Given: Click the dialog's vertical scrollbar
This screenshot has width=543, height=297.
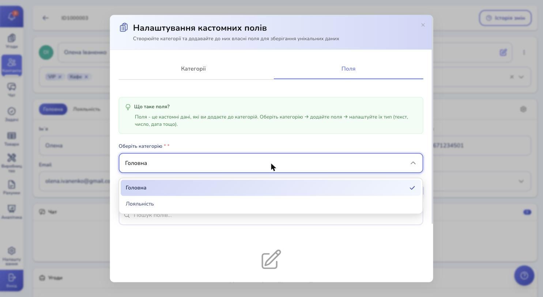Looking at the screenshot, I should (432, 137).
